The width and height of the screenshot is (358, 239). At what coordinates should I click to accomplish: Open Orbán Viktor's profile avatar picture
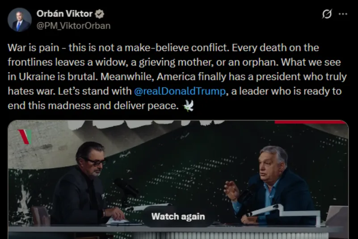(19, 20)
